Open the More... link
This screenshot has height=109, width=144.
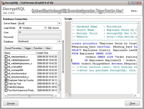tap(135, 11)
